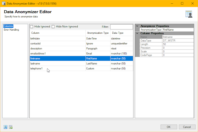The image size is (198, 132).
Task: Sort by the Column header
Action: click(58, 33)
